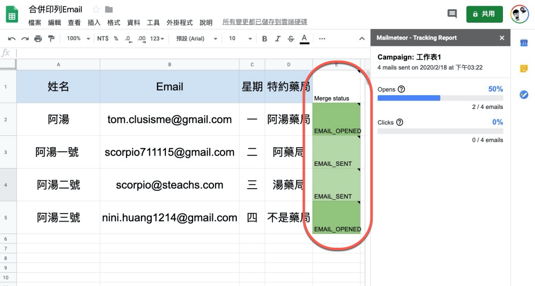Rename the 合併印列Email title

(55, 9)
